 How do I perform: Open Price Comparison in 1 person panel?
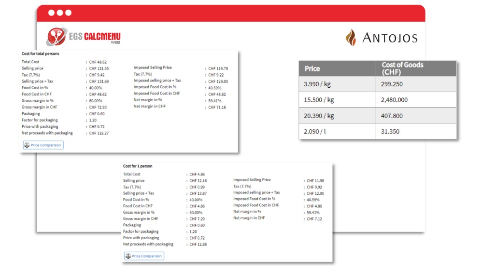point(144,256)
